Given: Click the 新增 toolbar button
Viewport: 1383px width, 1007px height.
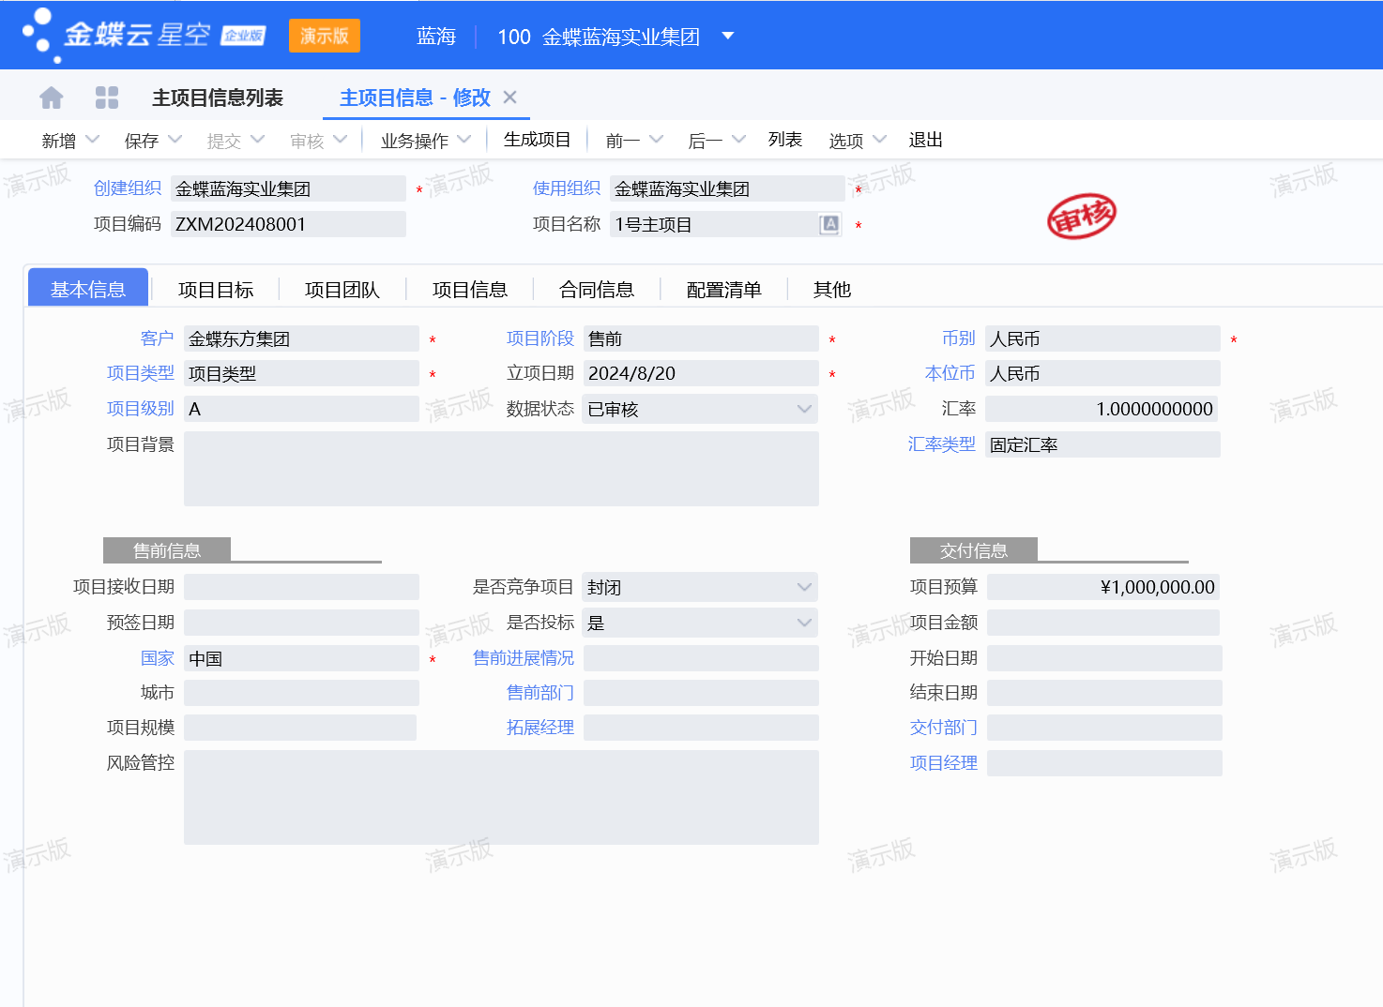Looking at the screenshot, I should pos(59,141).
